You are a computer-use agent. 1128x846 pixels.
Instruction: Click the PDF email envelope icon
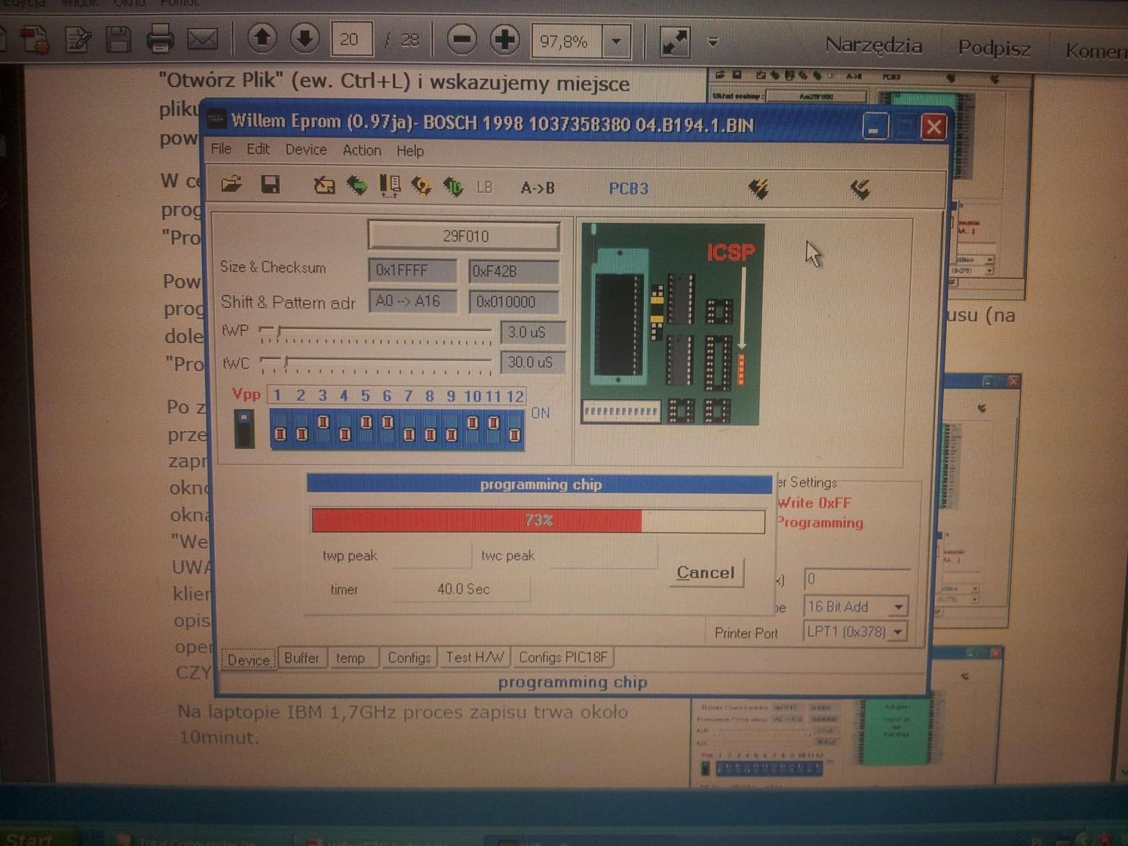202,38
